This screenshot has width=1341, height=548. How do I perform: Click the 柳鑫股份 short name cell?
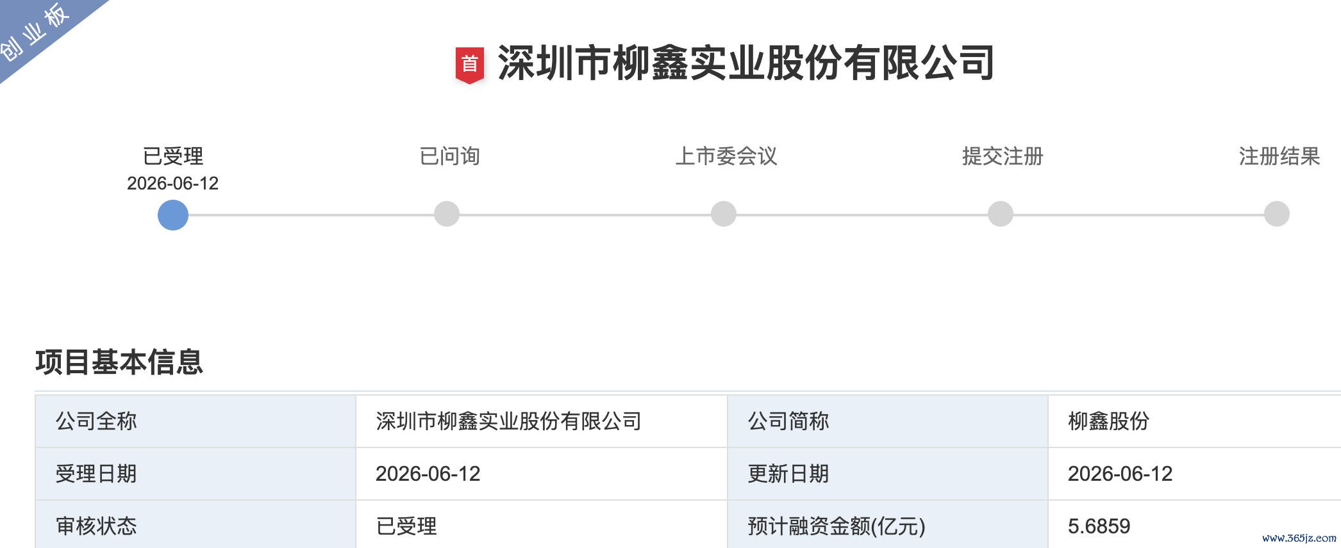click(x=1194, y=421)
